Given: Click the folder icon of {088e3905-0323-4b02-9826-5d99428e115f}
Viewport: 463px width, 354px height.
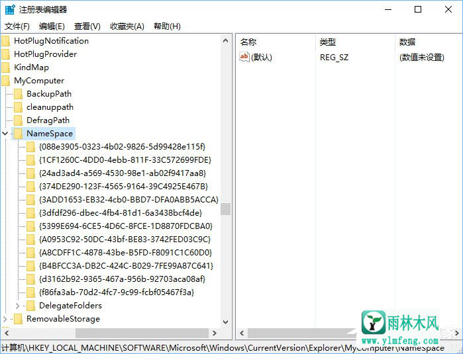Looking at the screenshot, I should click(x=30, y=147).
